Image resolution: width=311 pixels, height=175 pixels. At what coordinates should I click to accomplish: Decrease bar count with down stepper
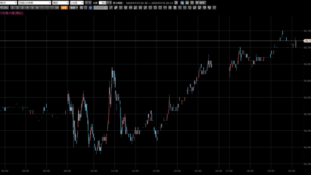pos(108,3)
